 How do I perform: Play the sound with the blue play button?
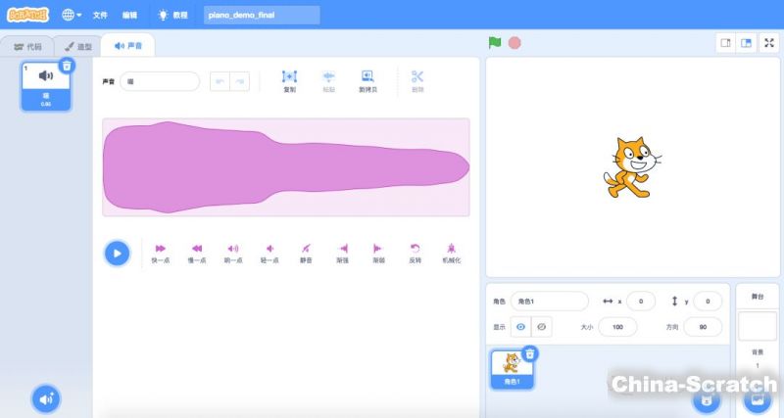(117, 254)
